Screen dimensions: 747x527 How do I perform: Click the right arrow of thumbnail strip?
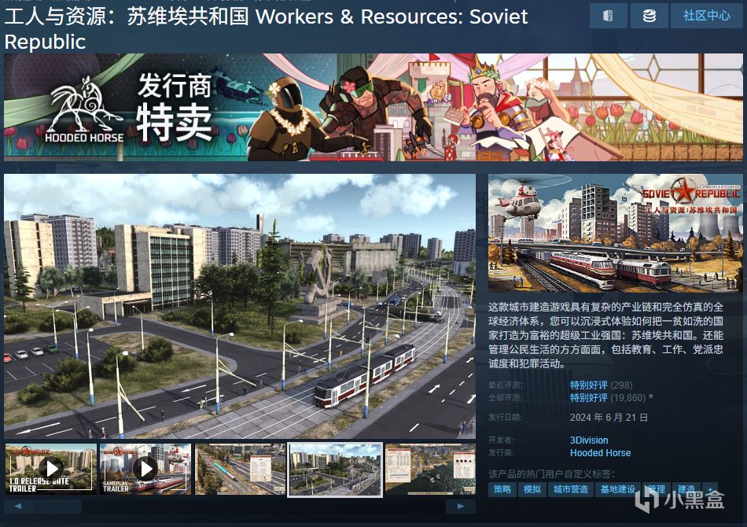[x=460, y=506]
